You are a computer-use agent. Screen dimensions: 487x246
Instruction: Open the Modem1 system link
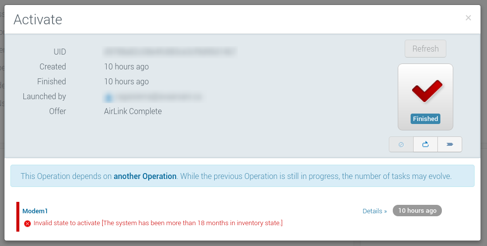click(x=35, y=211)
